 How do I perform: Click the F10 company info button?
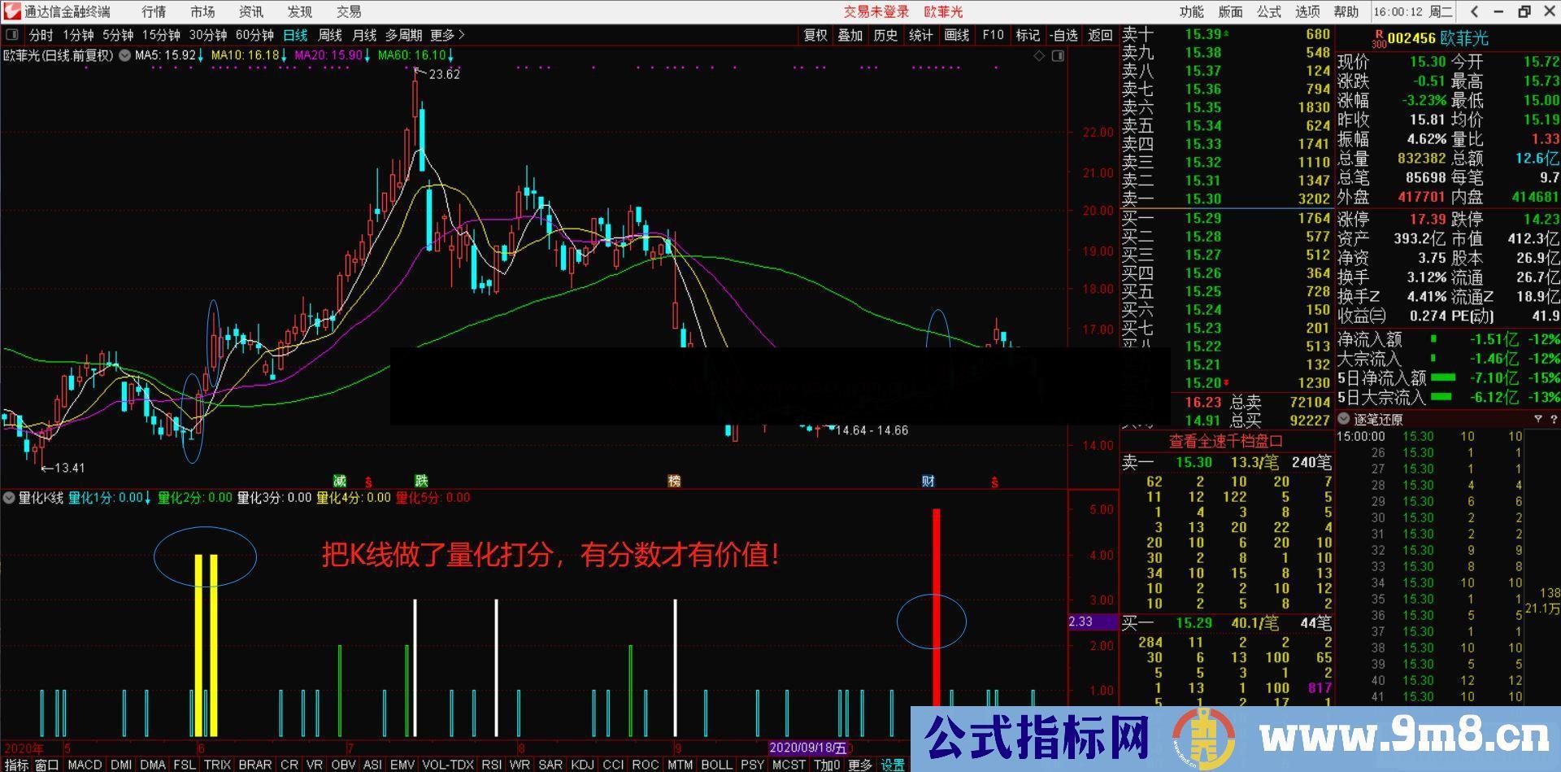993,35
